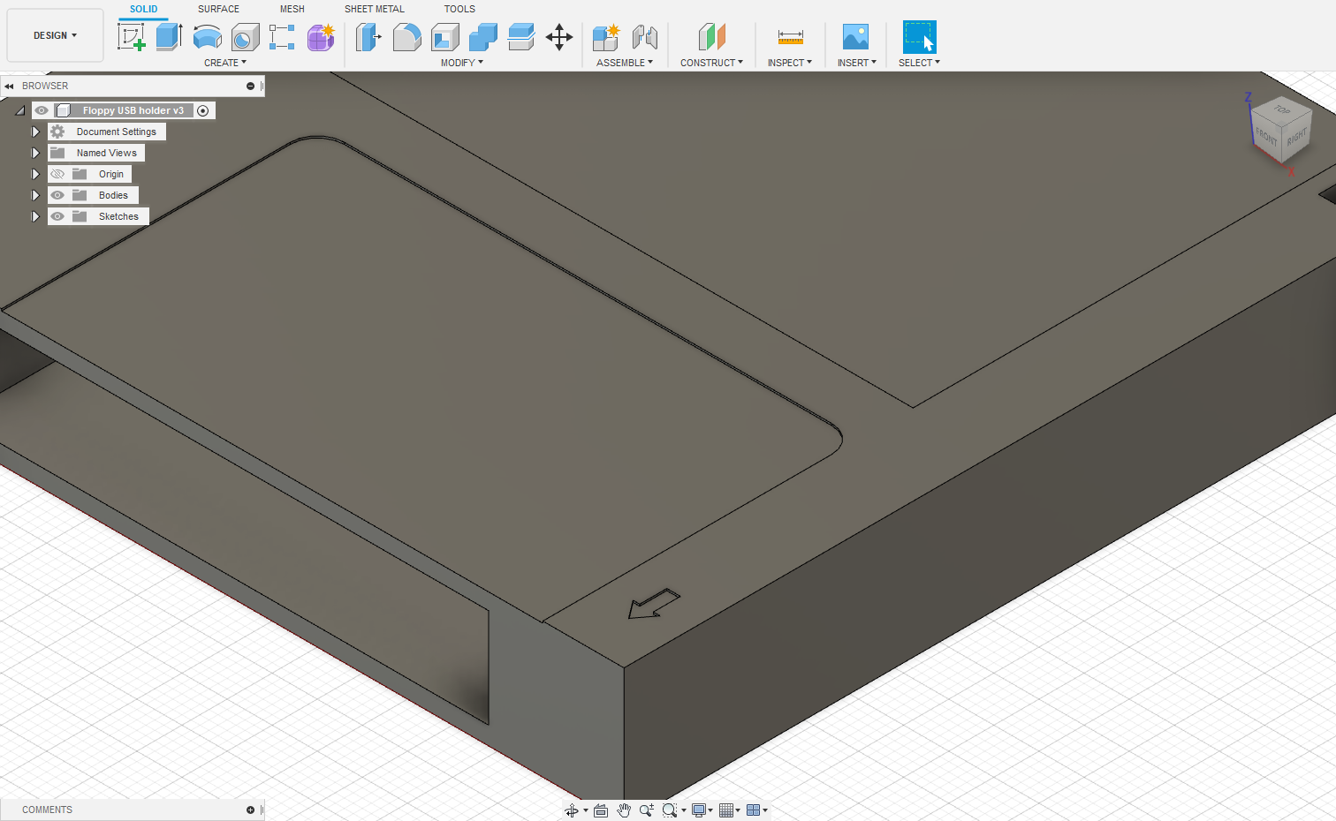Viewport: 1336px width, 821px height.
Task: Open the MODIFY dropdown menu
Action: pos(462,63)
